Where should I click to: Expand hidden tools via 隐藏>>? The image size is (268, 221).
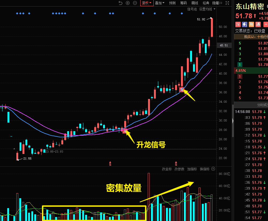coord(217,3)
